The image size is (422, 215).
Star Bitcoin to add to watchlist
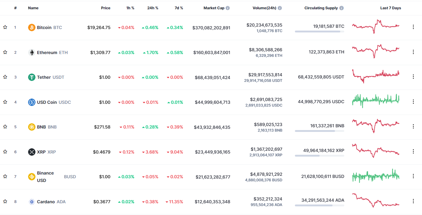pos(5,27)
